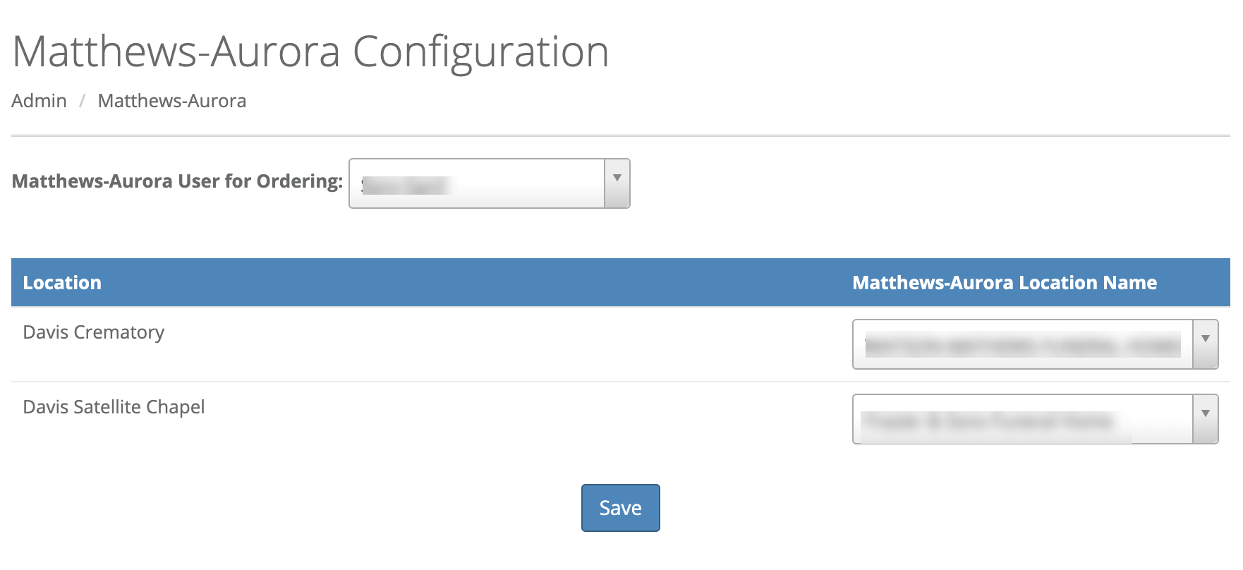Click the Matthews-Aurora User for Ordering label

click(177, 181)
